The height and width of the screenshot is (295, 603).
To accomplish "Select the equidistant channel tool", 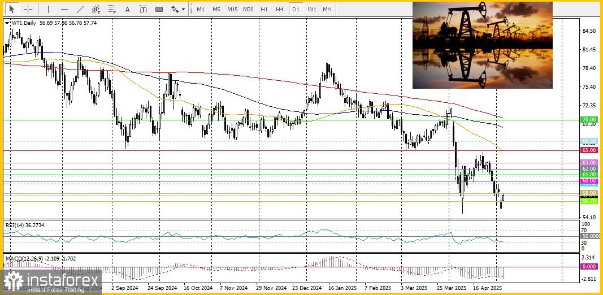I will pos(96,9).
